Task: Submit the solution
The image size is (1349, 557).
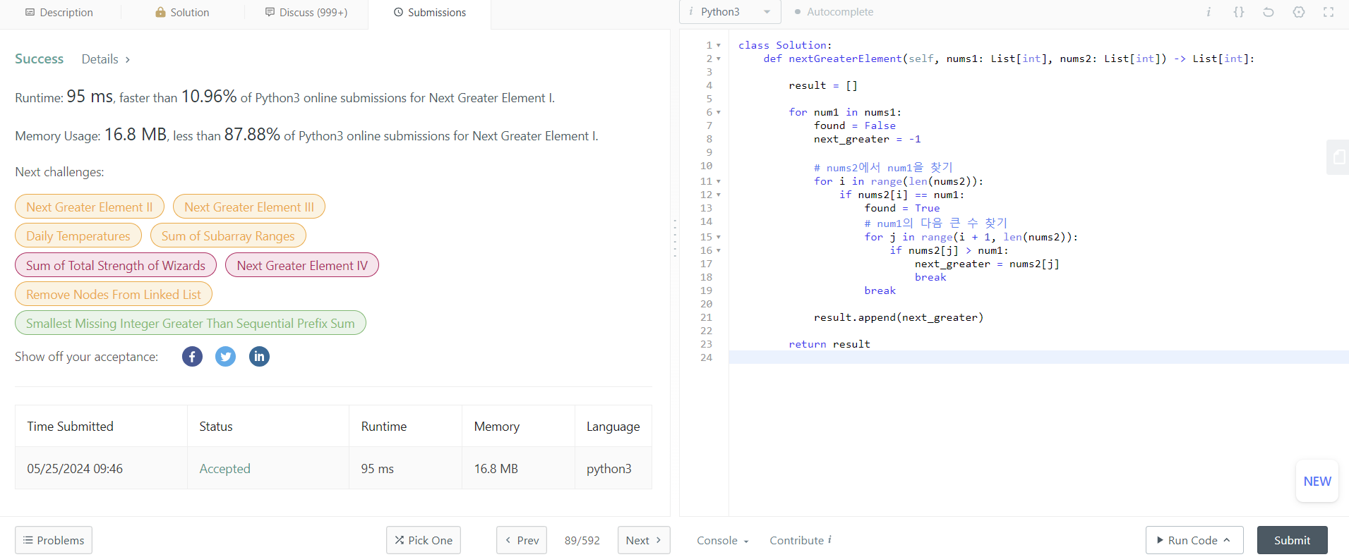Action: (x=1292, y=540)
